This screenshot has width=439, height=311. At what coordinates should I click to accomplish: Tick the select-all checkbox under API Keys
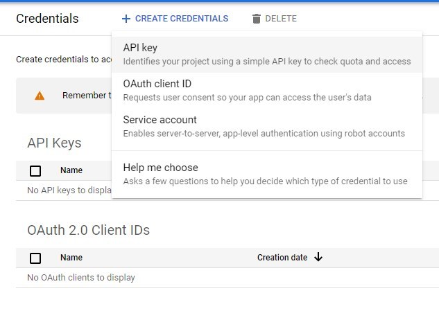[x=35, y=170]
